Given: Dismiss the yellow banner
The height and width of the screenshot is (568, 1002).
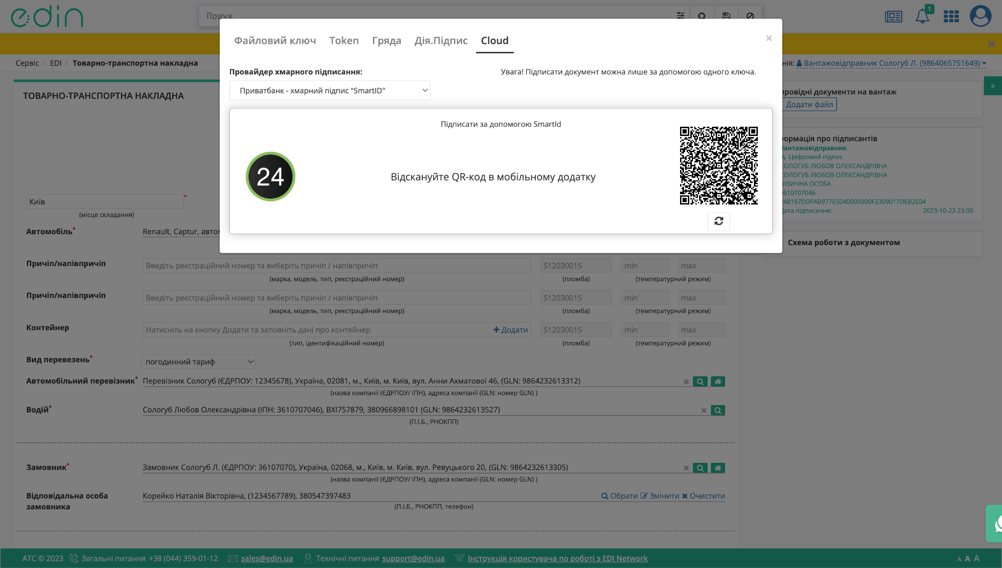Looking at the screenshot, I should pyautogui.click(x=991, y=44).
